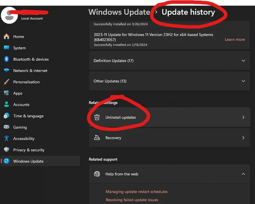Open Managing update restart schedules link

pos(136,192)
